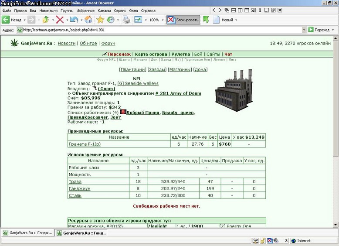Toggle the Блокировать popup blocker button
This screenshot has height=246, width=339.
(183, 20)
